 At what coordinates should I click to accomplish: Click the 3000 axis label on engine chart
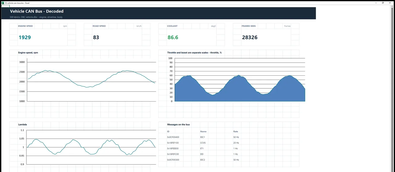coord(22,62)
